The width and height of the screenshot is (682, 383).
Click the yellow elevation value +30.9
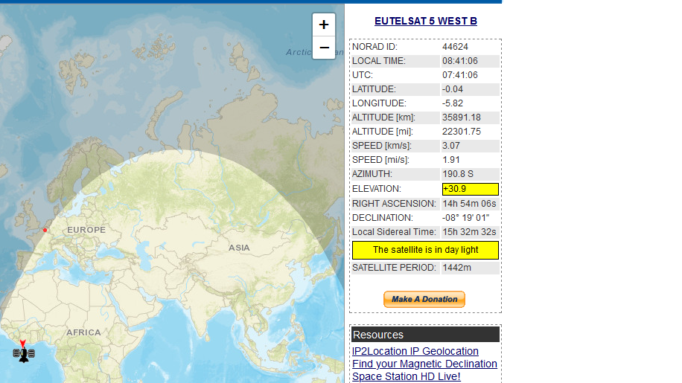470,189
